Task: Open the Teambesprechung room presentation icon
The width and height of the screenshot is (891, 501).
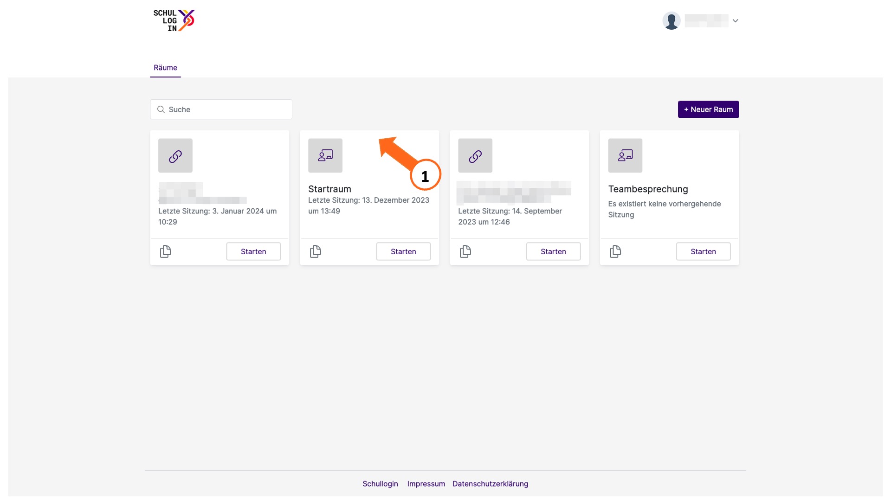Action: 625,156
